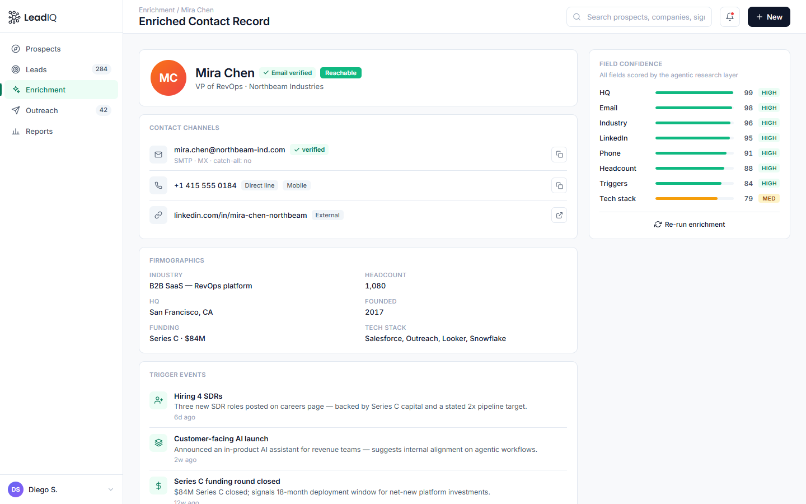The height and width of the screenshot is (504, 806).
Task: Click industry value B2B SaaS — RevOps platform
Action: [x=201, y=286]
